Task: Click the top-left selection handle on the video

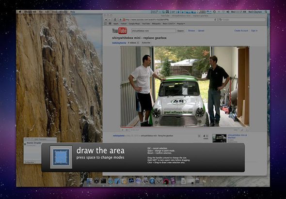Action: click(121, 47)
